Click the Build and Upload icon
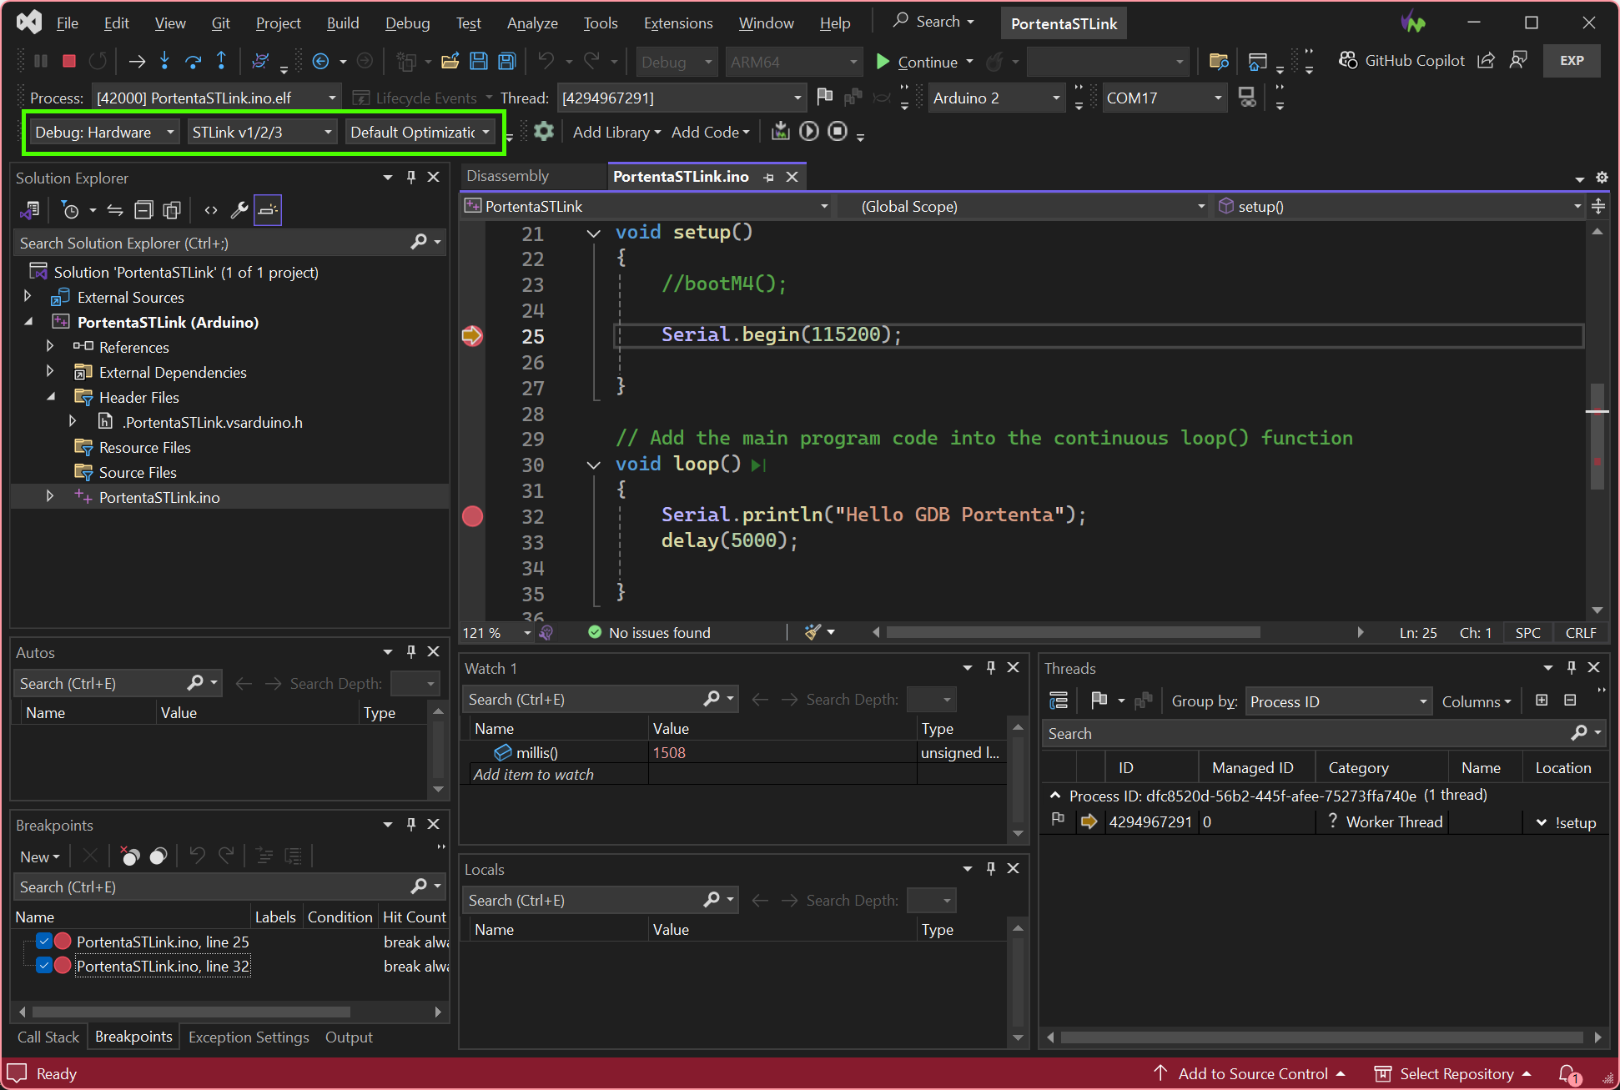This screenshot has height=1090, width=1620. point(780,132)
